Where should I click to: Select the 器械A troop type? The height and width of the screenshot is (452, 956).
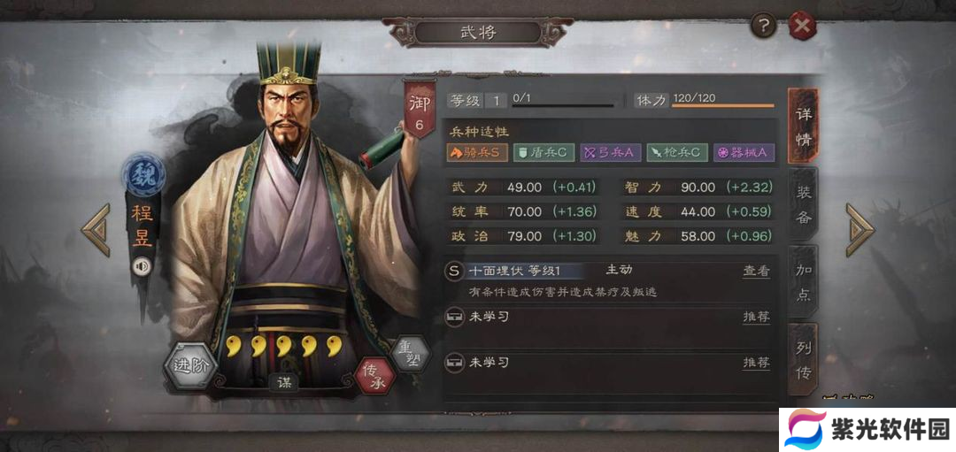(x=744, y=153)
